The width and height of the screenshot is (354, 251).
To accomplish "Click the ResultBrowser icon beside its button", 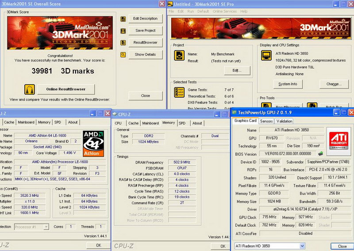I will coord(123,42).
